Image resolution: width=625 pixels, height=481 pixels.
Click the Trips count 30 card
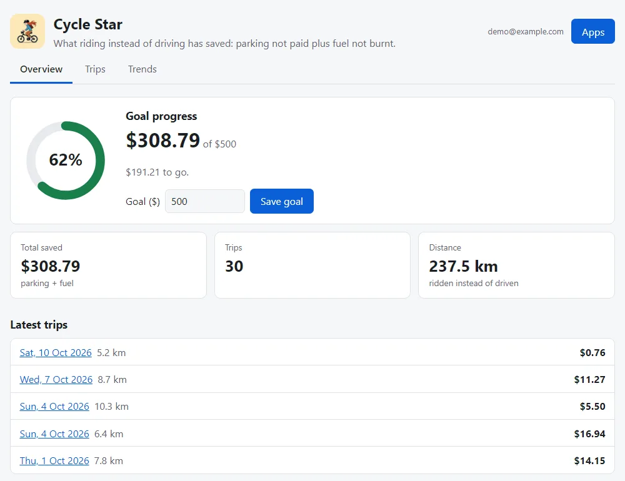312,265
